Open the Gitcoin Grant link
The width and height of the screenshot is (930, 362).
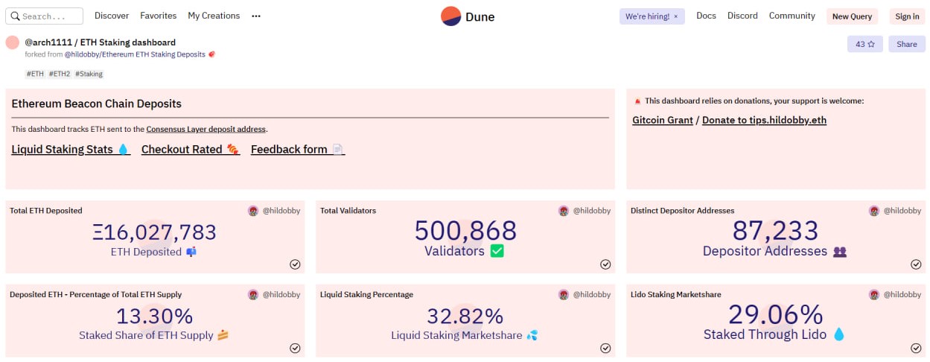(x=663, y=120)
